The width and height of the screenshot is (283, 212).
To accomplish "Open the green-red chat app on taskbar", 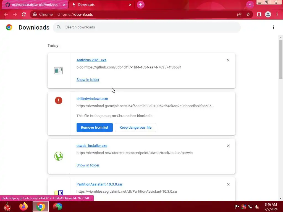I will pyautogui.click(x=58, y=206).
